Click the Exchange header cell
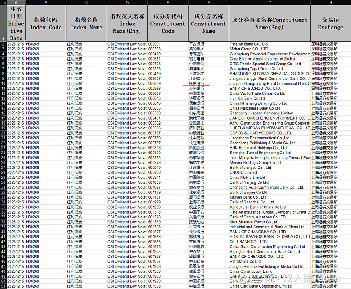The height and width of the screenshot is (289, 351). [331, 23]
